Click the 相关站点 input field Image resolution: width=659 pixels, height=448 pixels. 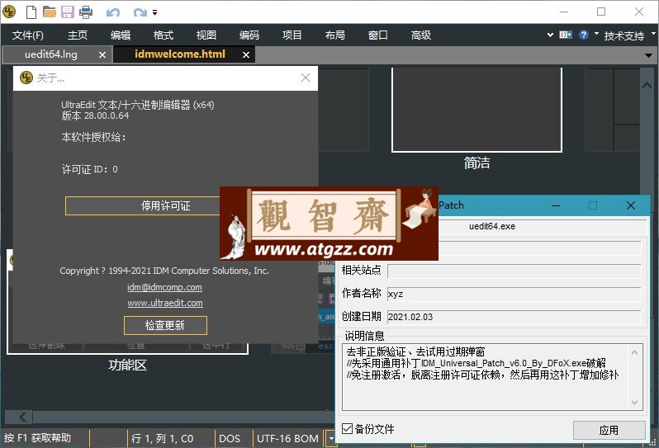[514, 271]
